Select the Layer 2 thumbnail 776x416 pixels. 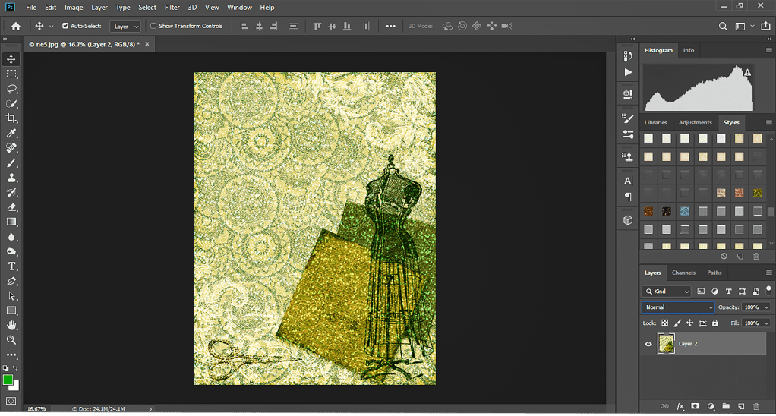tap(666, 344)
